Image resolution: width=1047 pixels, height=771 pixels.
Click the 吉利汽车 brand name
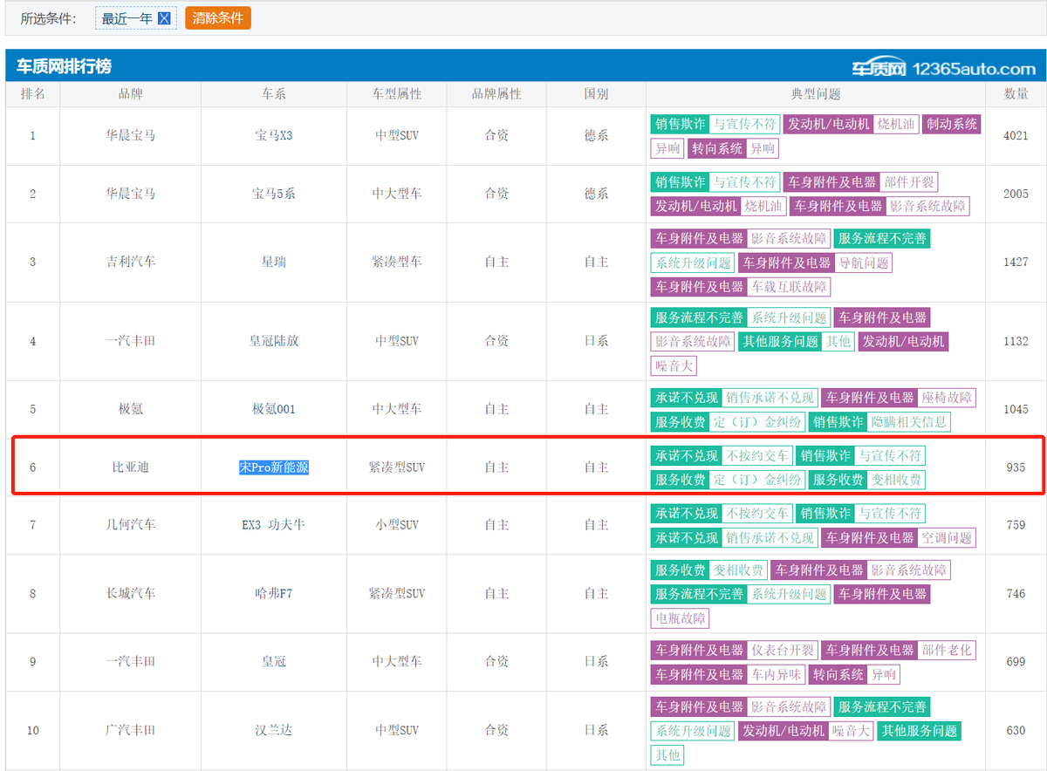130,262
